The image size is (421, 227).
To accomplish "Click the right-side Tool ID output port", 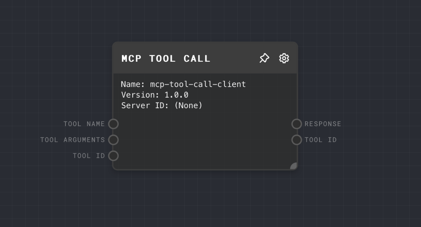I will [x=297, y=140].
